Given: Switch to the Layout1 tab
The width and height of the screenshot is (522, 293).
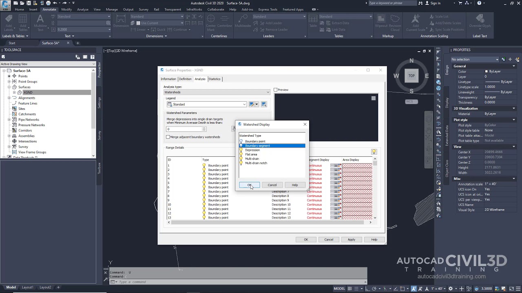Looking at the screenshot, I should click(x=27, y=287).
